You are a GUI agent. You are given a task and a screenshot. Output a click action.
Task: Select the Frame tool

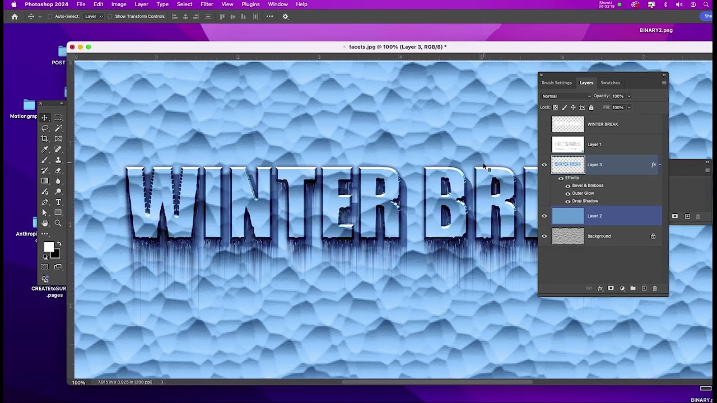(58, 139)
